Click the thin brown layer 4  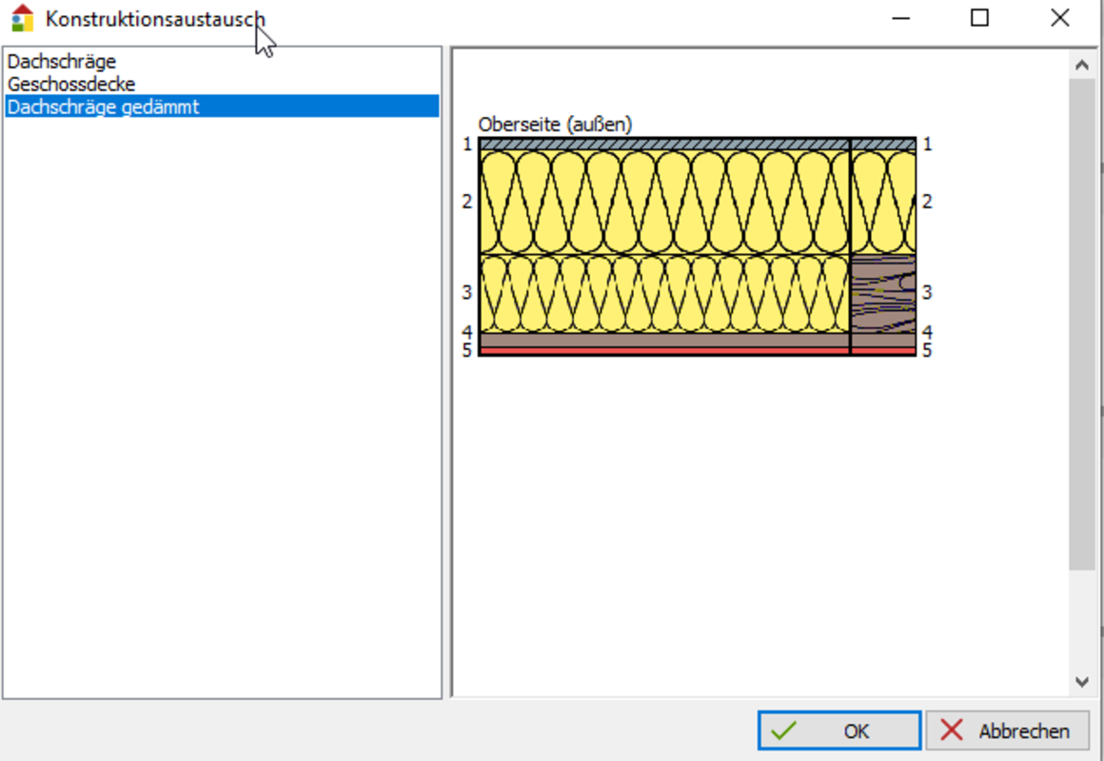coord(663,340)
